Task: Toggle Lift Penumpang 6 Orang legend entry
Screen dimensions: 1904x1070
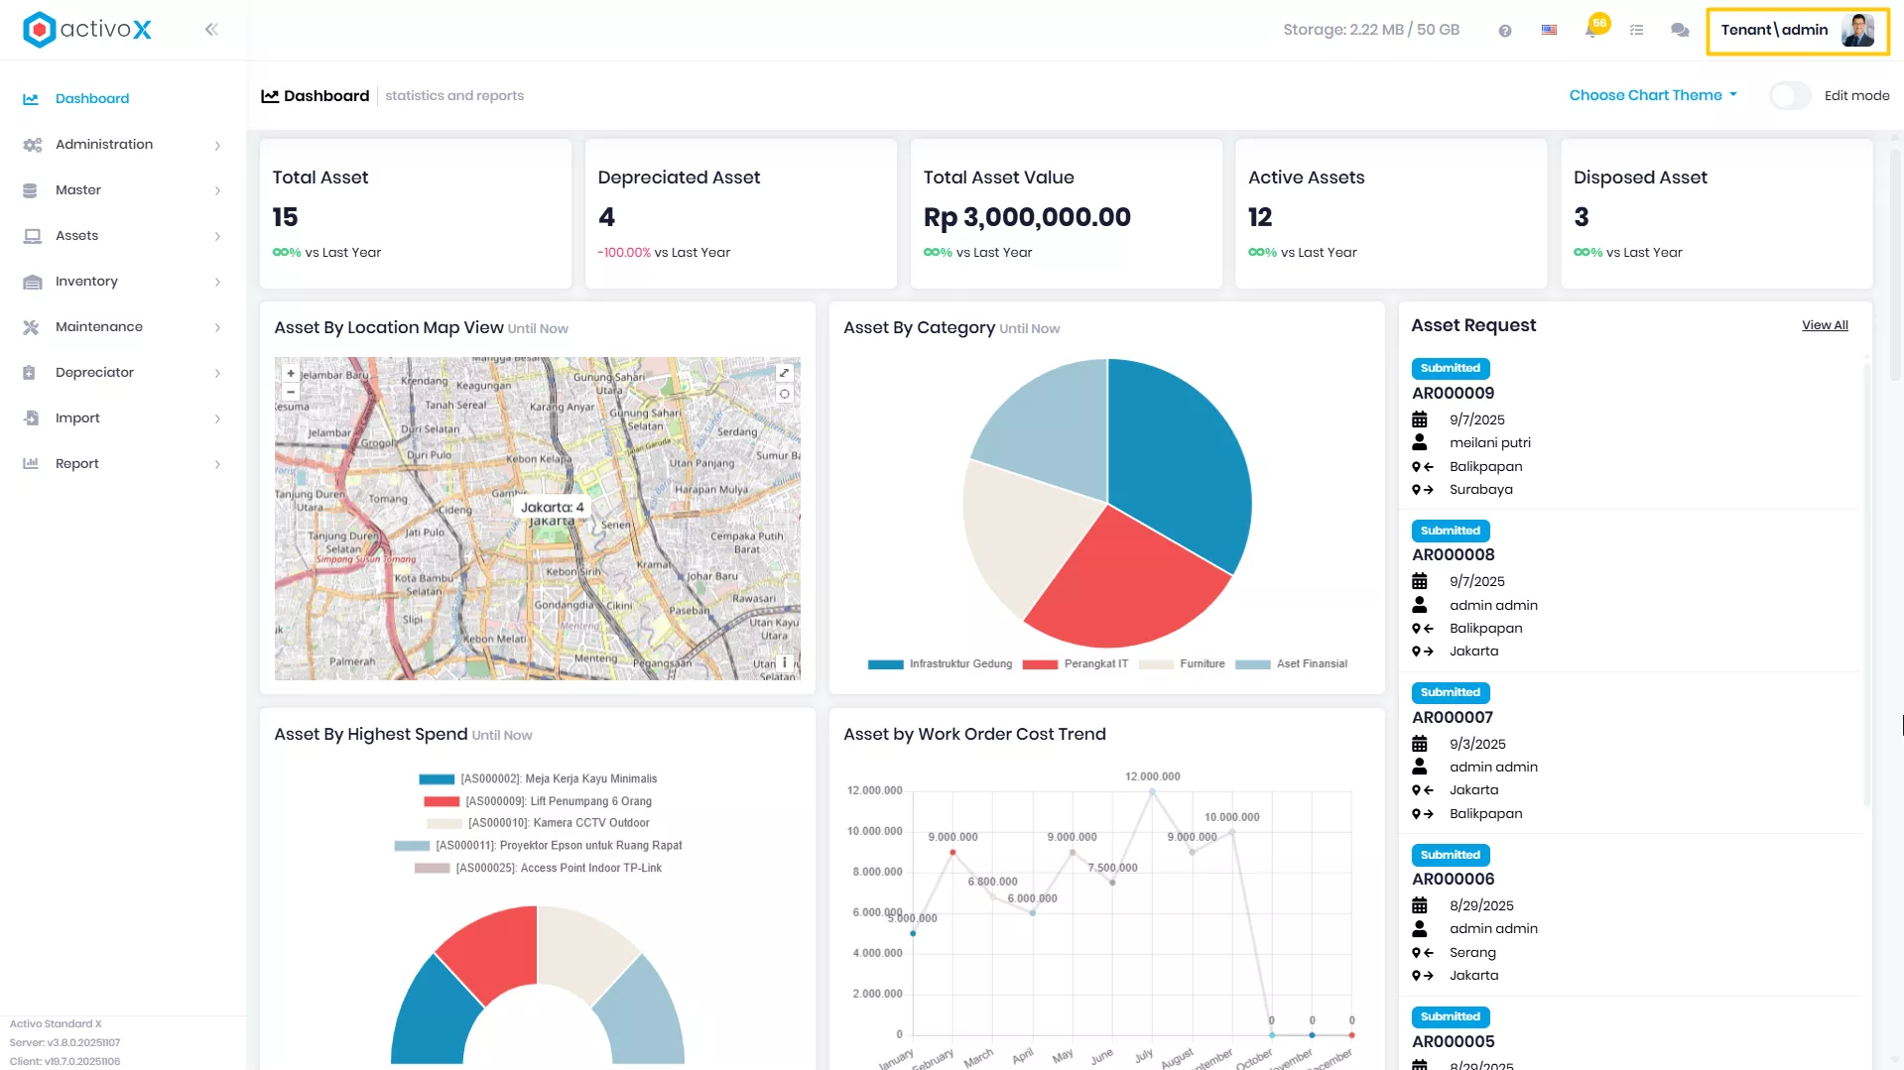Action: 538,801
